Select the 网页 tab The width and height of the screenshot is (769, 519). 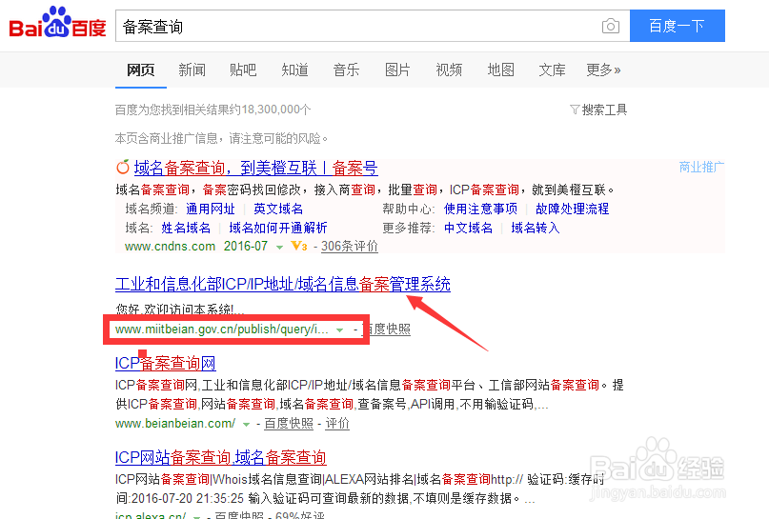[141, 70]
